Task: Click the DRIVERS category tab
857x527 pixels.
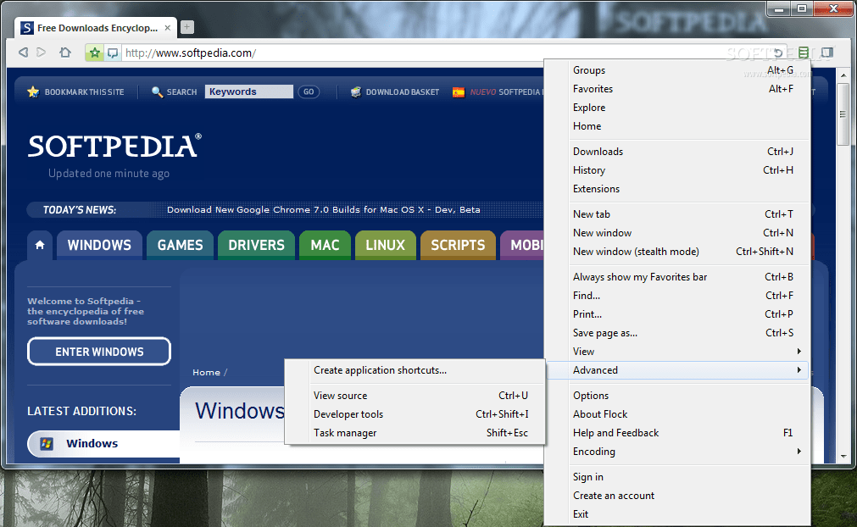Action: point(256,245)
